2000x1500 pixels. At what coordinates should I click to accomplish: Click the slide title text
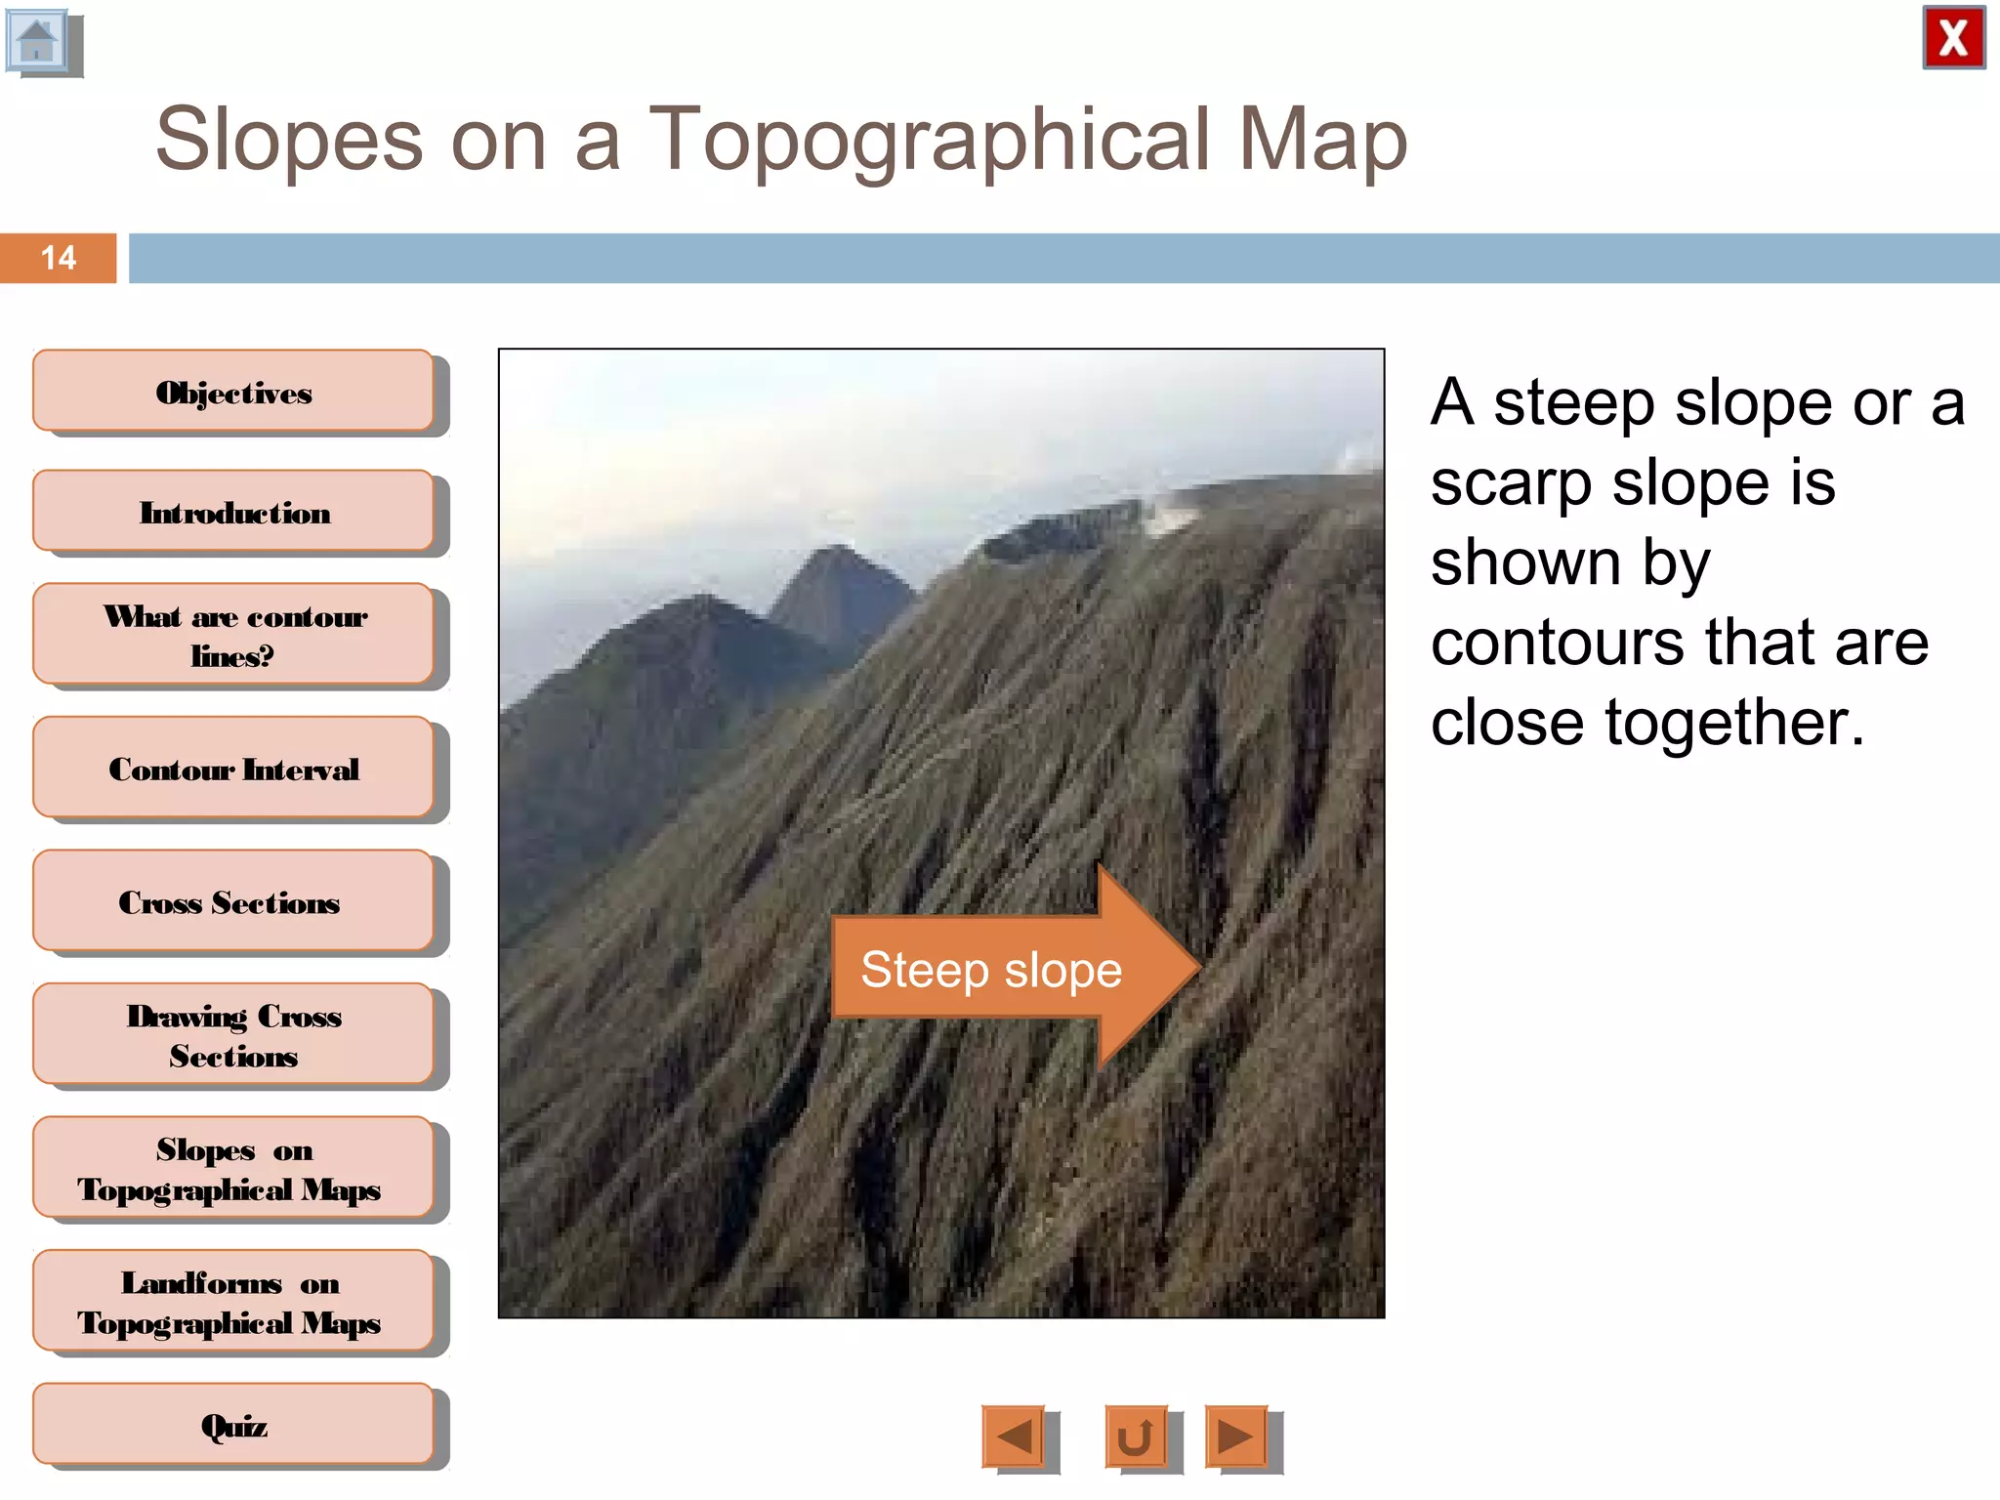point(781,139)
